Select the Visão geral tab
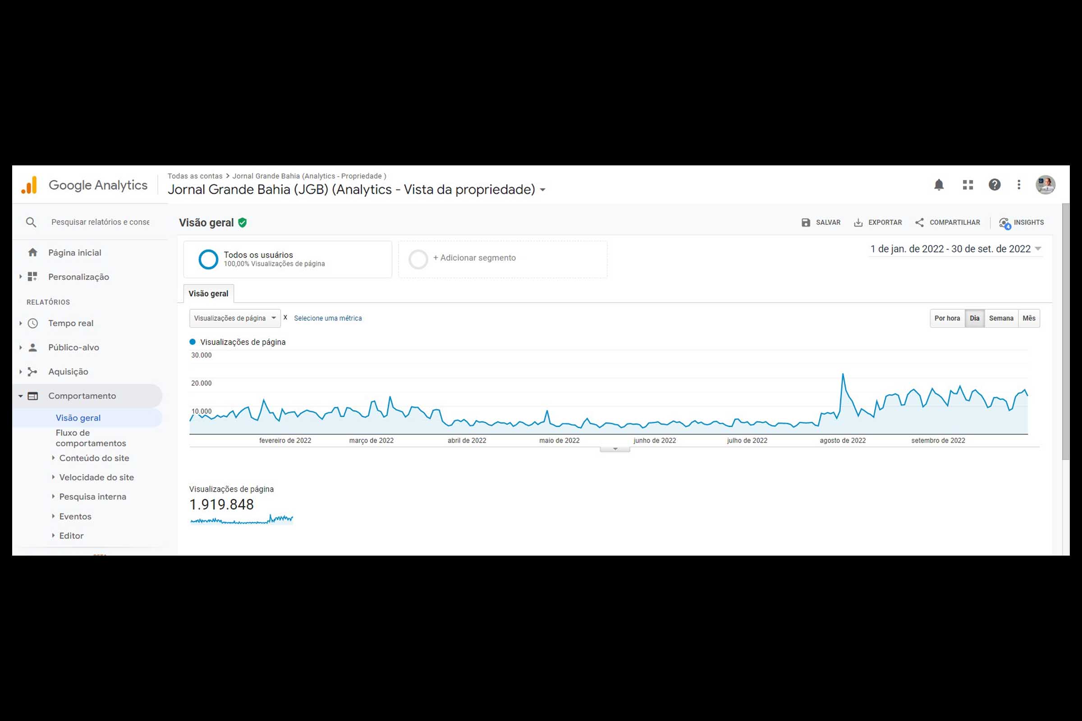 (208, 294)
